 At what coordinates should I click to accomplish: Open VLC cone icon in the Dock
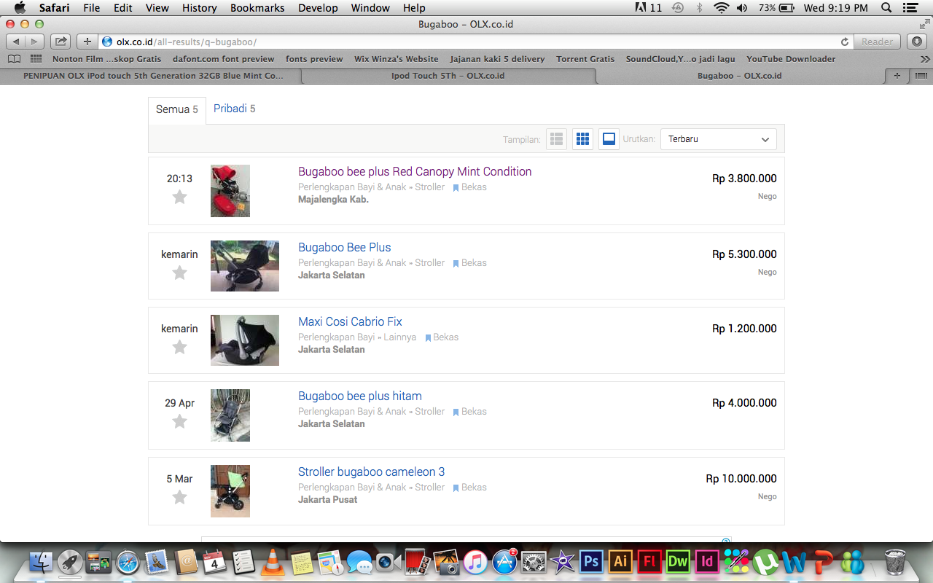pos(273,562)
